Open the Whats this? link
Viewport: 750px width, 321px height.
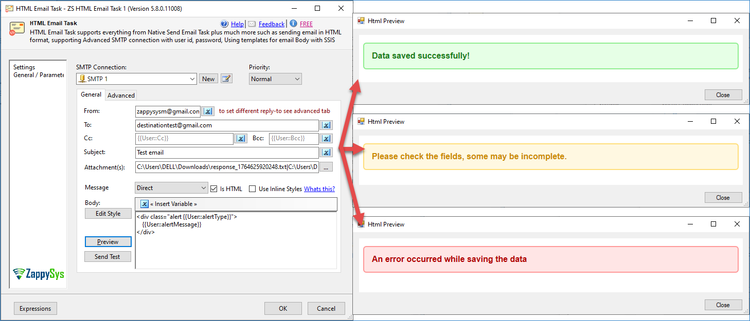pyautogui.click(x=319, y=189)
